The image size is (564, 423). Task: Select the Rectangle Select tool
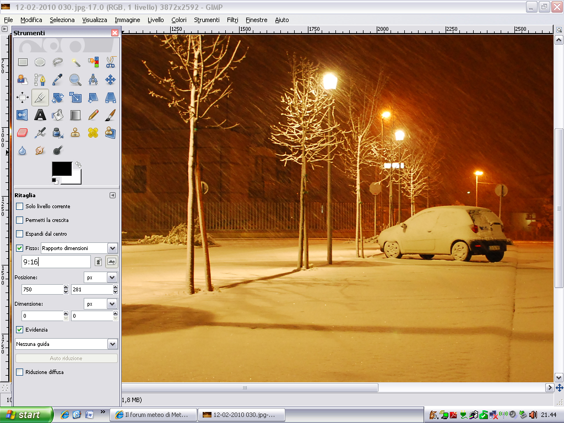23,62
